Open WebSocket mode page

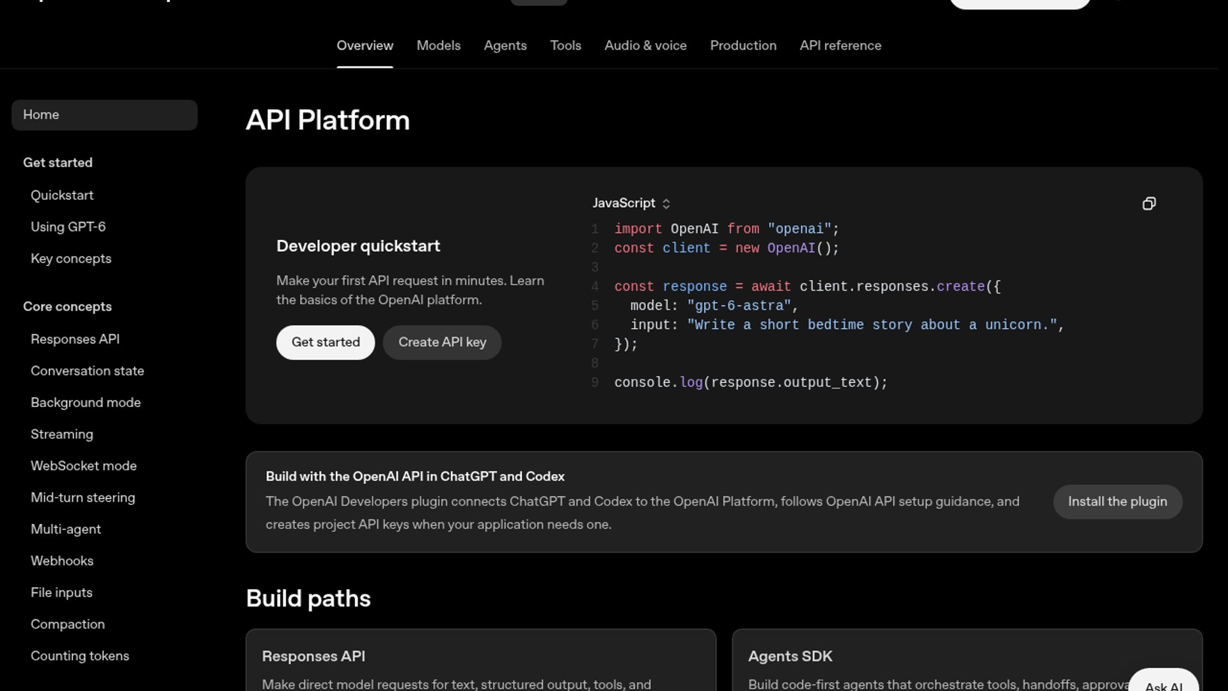(83, 466)
